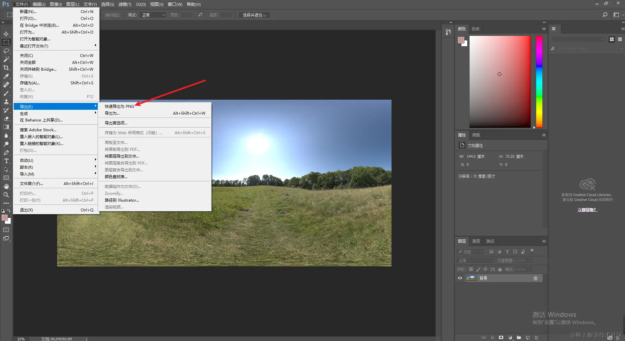625x341 pixels.
Task: Click the layer mask icon in Layers panel
Action: [x=501, y=337]
